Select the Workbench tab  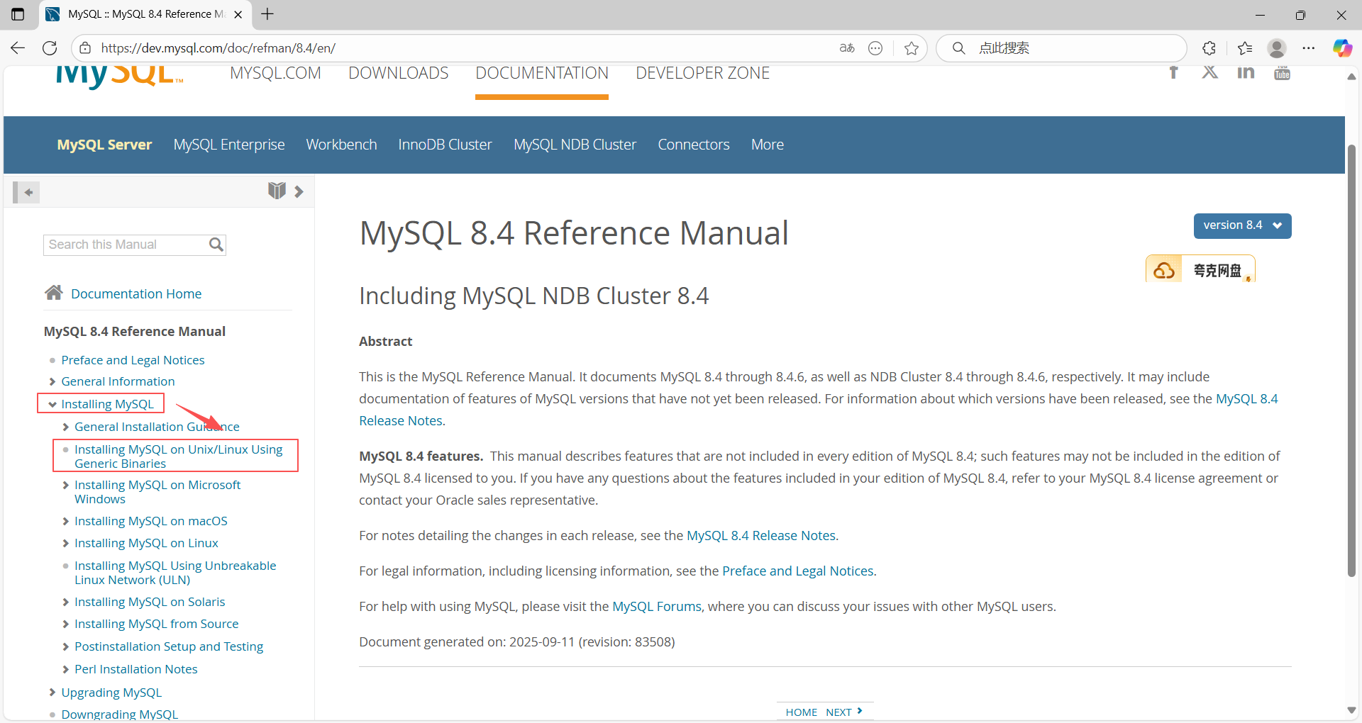(x=341, y=145)
